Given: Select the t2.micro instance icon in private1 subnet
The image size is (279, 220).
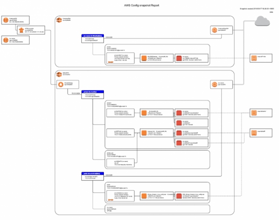Looking at the screenshot, I should point(144,113).
